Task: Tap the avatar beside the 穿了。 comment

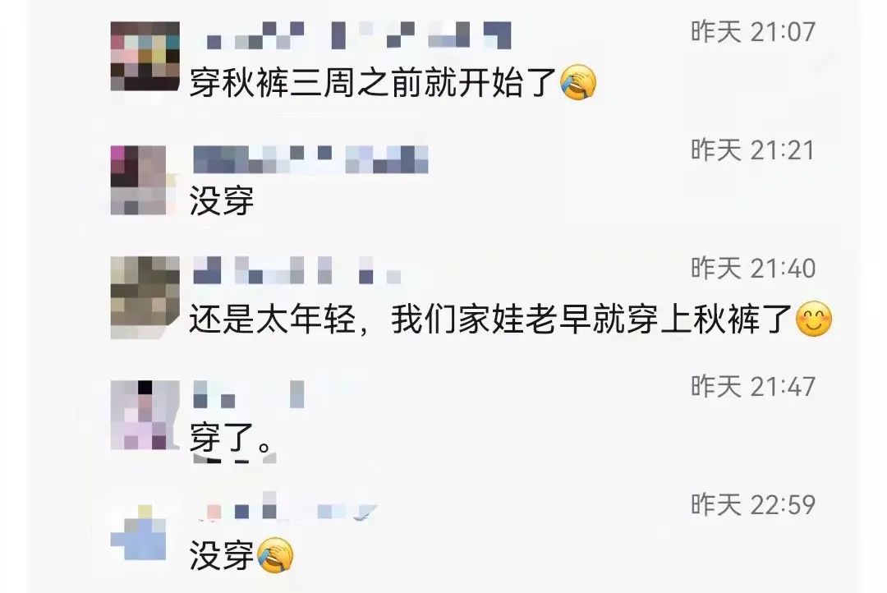Action: [145, 416]
